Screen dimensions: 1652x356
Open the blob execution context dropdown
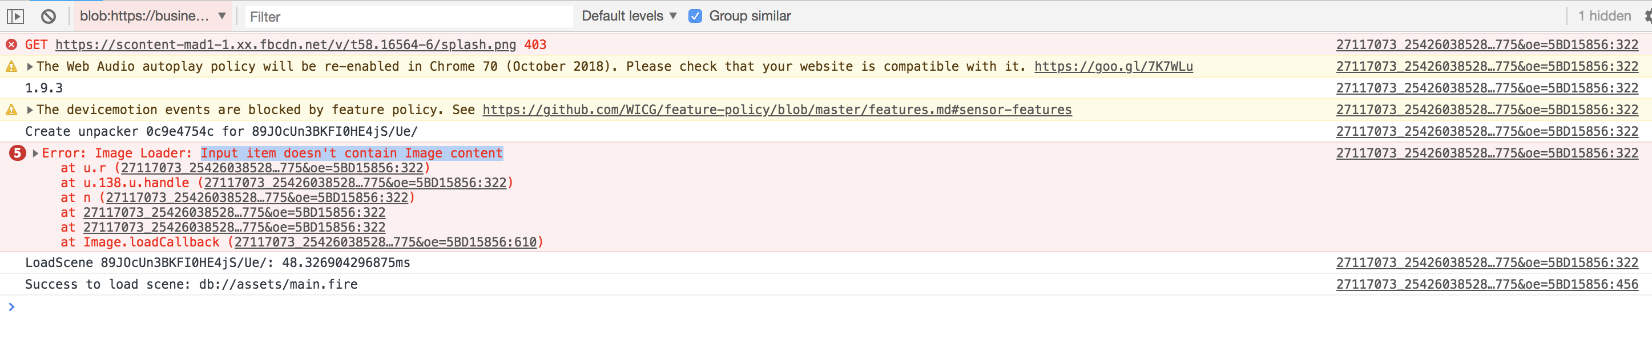[x=152, y=16]
